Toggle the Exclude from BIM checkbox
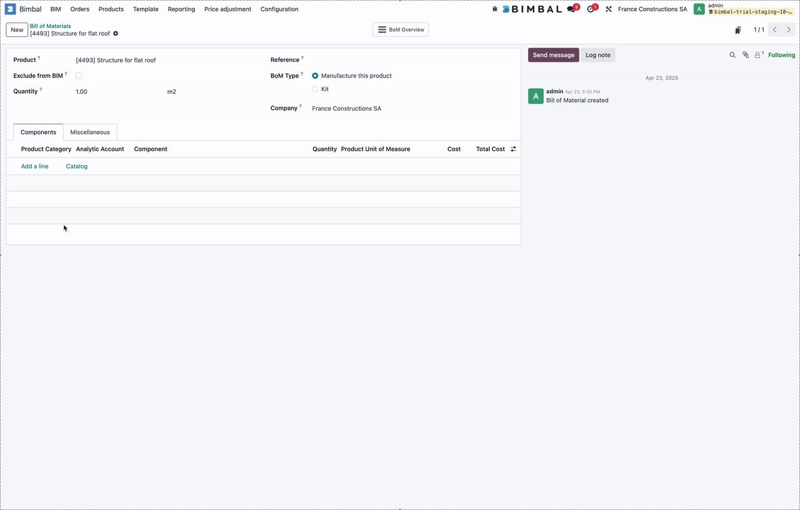The image size is (800, 510). tap(79, 76)
